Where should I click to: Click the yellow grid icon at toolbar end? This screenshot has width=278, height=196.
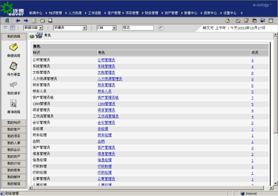point(271,21)
